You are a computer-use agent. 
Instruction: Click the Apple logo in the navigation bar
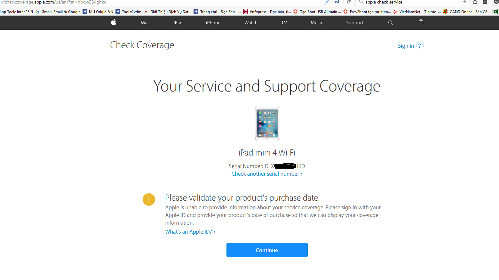coord(114,22)
